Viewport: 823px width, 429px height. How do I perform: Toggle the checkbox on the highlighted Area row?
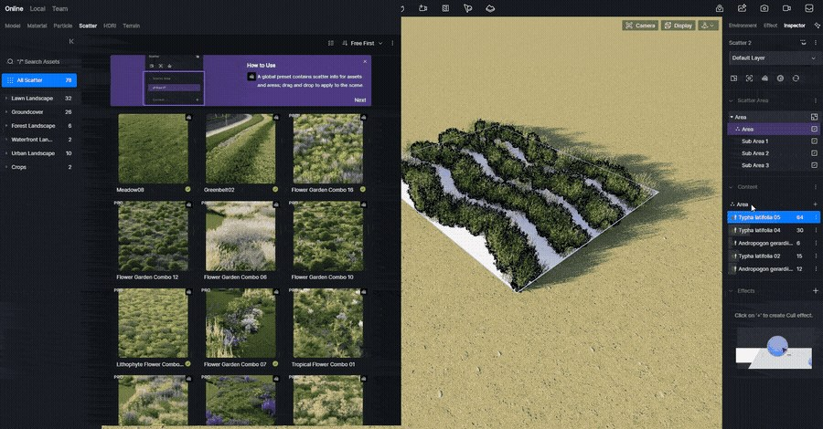click(x=814, y=129)
